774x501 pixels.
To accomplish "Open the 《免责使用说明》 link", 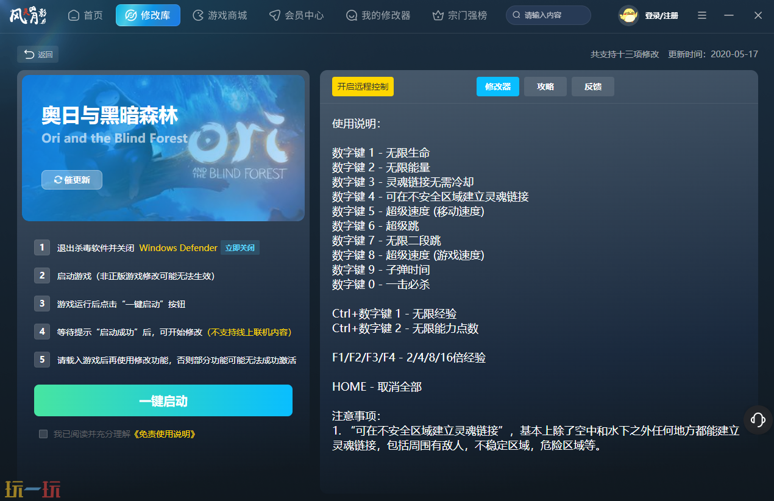I will [x=165, y=434].
